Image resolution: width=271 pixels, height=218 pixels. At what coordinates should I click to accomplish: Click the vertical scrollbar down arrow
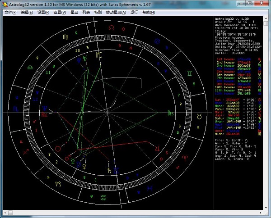[266, 208]
